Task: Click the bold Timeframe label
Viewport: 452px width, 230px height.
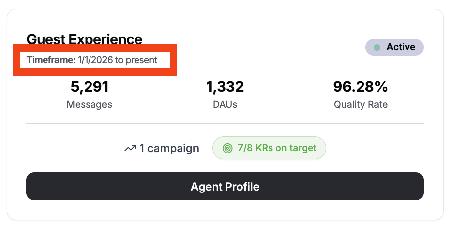Action: pos(51,60)
